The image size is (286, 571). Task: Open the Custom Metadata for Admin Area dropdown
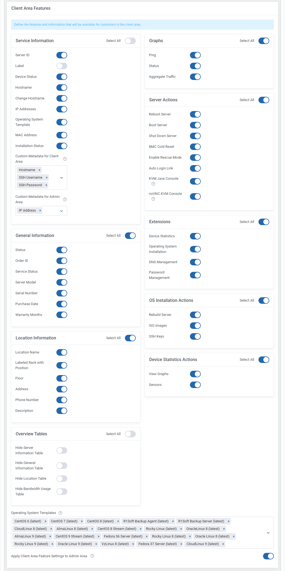click(x=62, y=211)
